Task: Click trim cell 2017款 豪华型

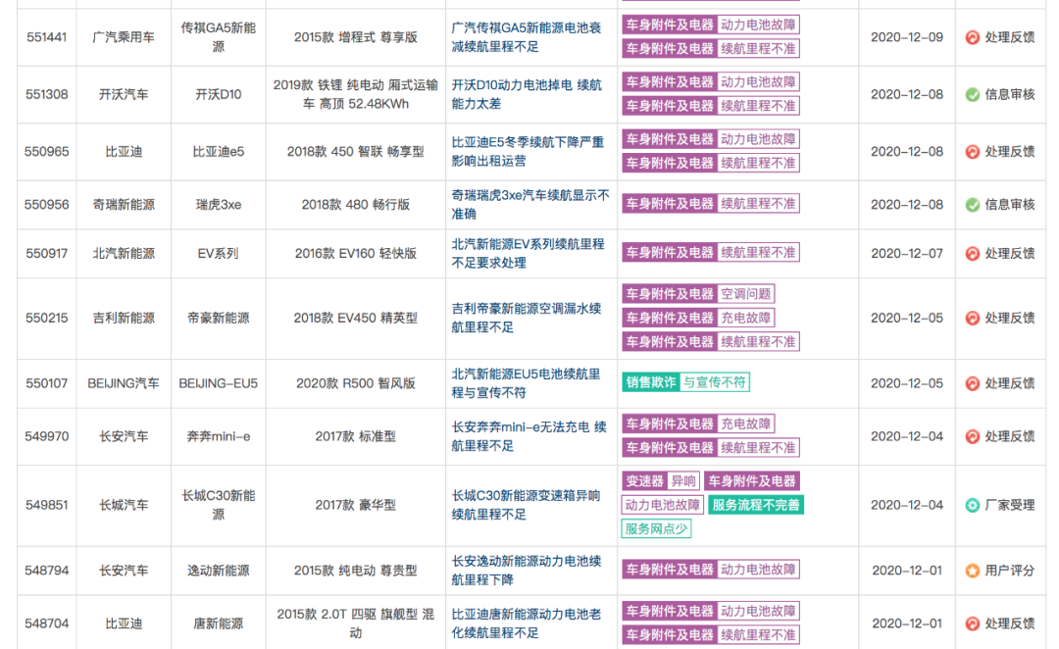Action: pyautogui.click(x=355, y=505)
